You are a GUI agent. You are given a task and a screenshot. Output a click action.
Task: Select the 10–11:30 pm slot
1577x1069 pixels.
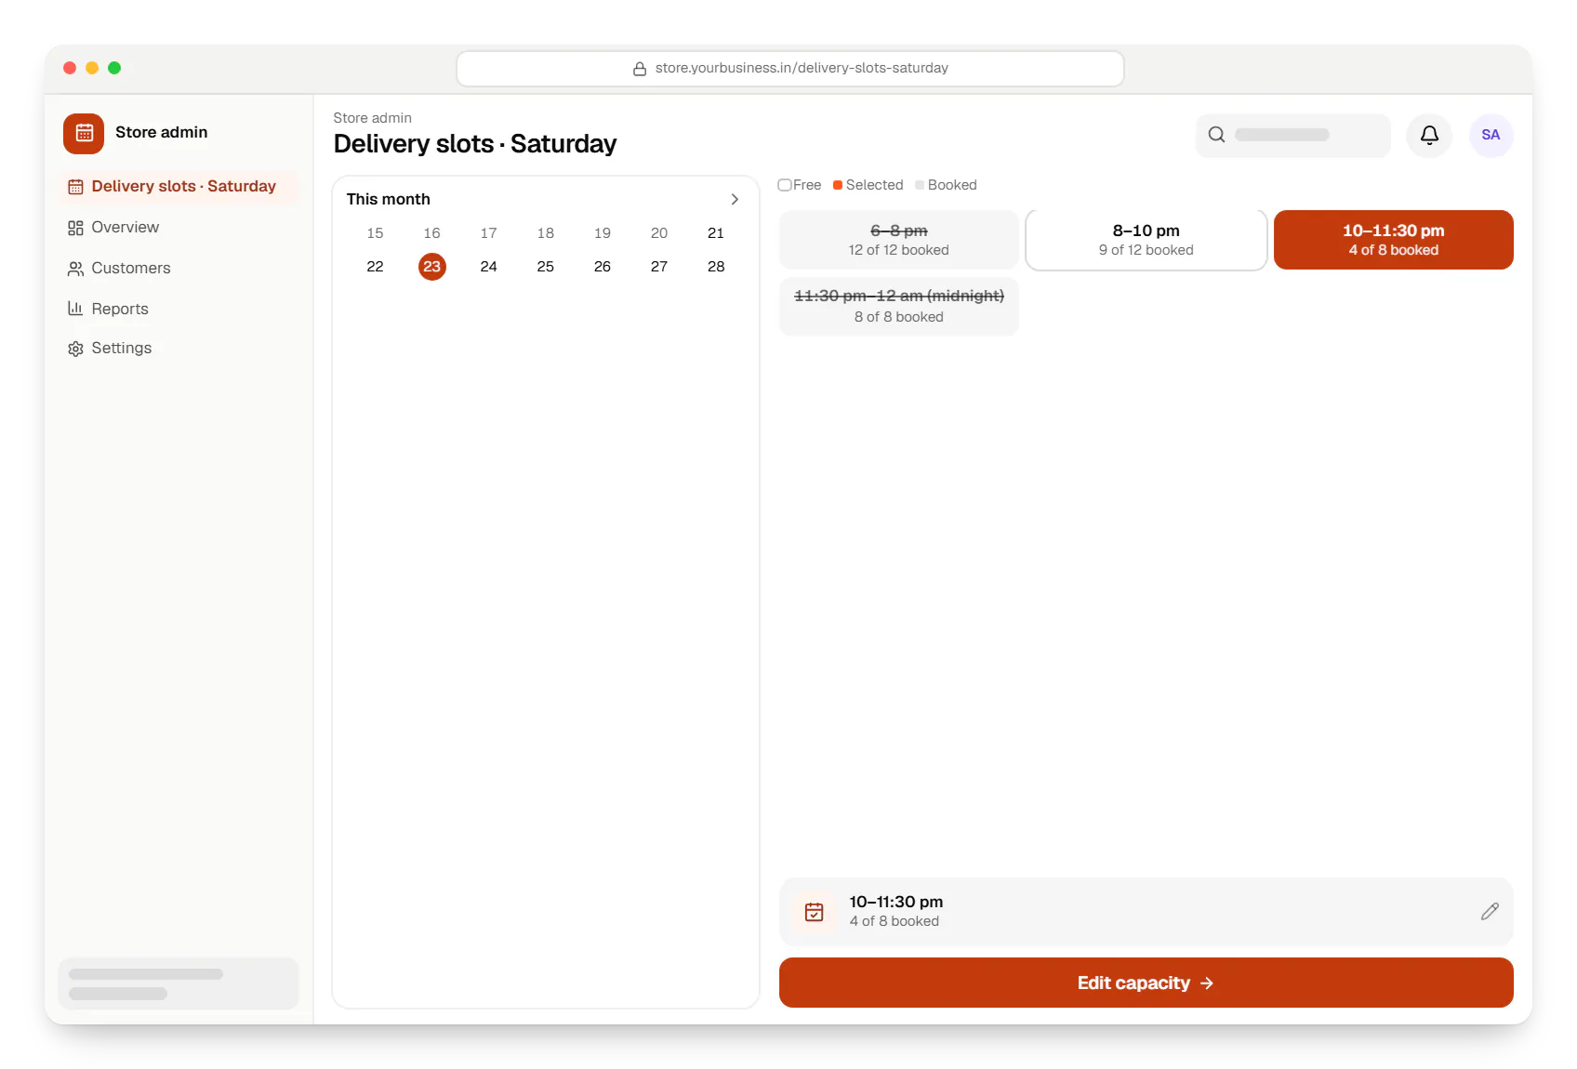1393,240
